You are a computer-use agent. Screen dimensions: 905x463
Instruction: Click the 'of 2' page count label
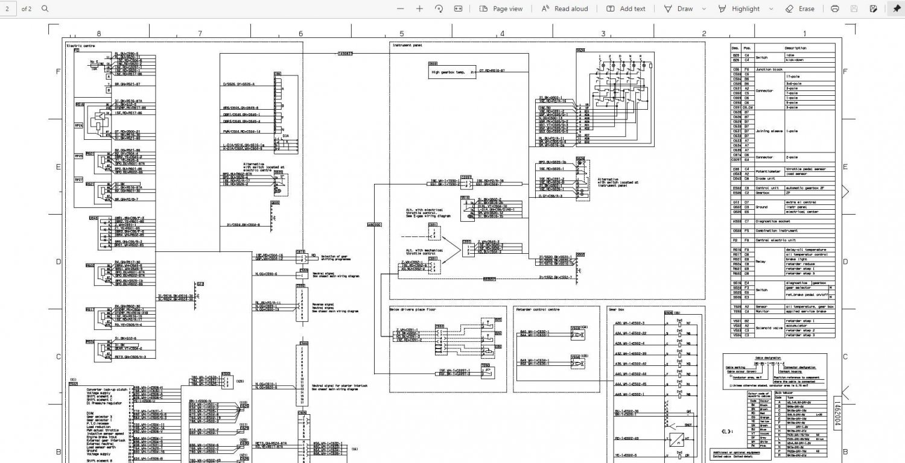click(27, 8)
